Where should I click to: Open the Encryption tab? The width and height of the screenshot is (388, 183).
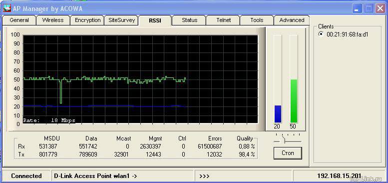[87, 20]
